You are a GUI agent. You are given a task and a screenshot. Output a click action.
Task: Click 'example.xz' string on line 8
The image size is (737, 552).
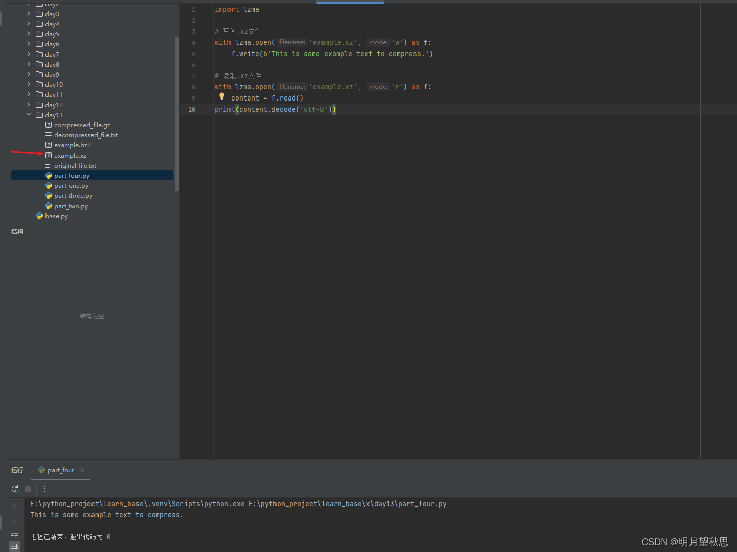click(333, 87)
